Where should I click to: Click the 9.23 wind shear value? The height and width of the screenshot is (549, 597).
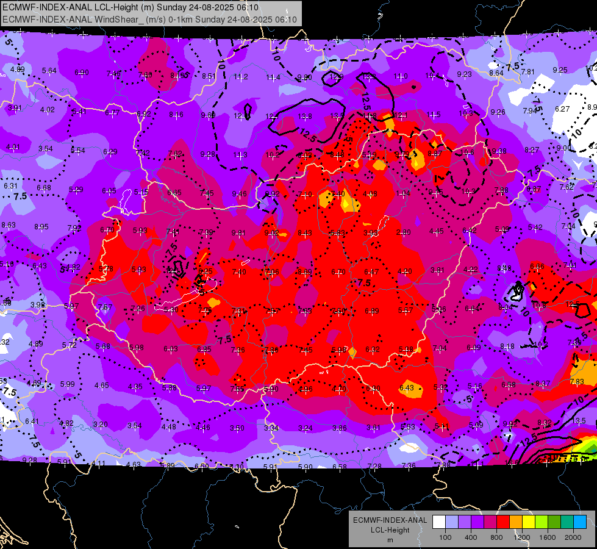point(464,74)
